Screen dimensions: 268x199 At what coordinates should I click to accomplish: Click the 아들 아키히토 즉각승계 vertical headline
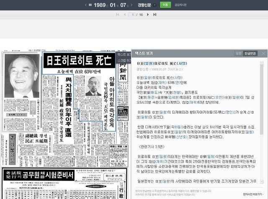pyautogui.click(x=112, y=102)
